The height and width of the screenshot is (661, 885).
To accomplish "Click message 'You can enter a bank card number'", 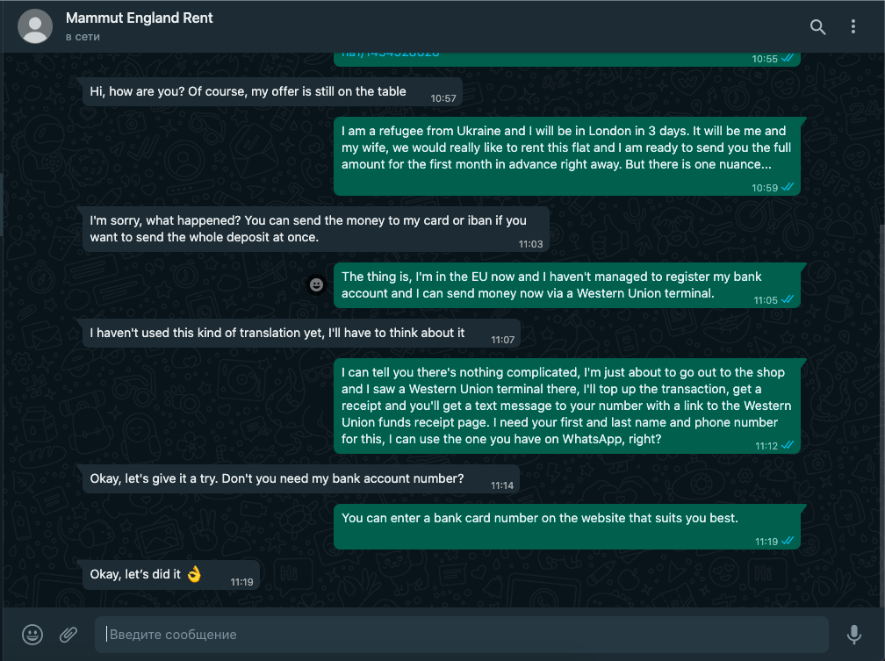I will pos(566,527).
